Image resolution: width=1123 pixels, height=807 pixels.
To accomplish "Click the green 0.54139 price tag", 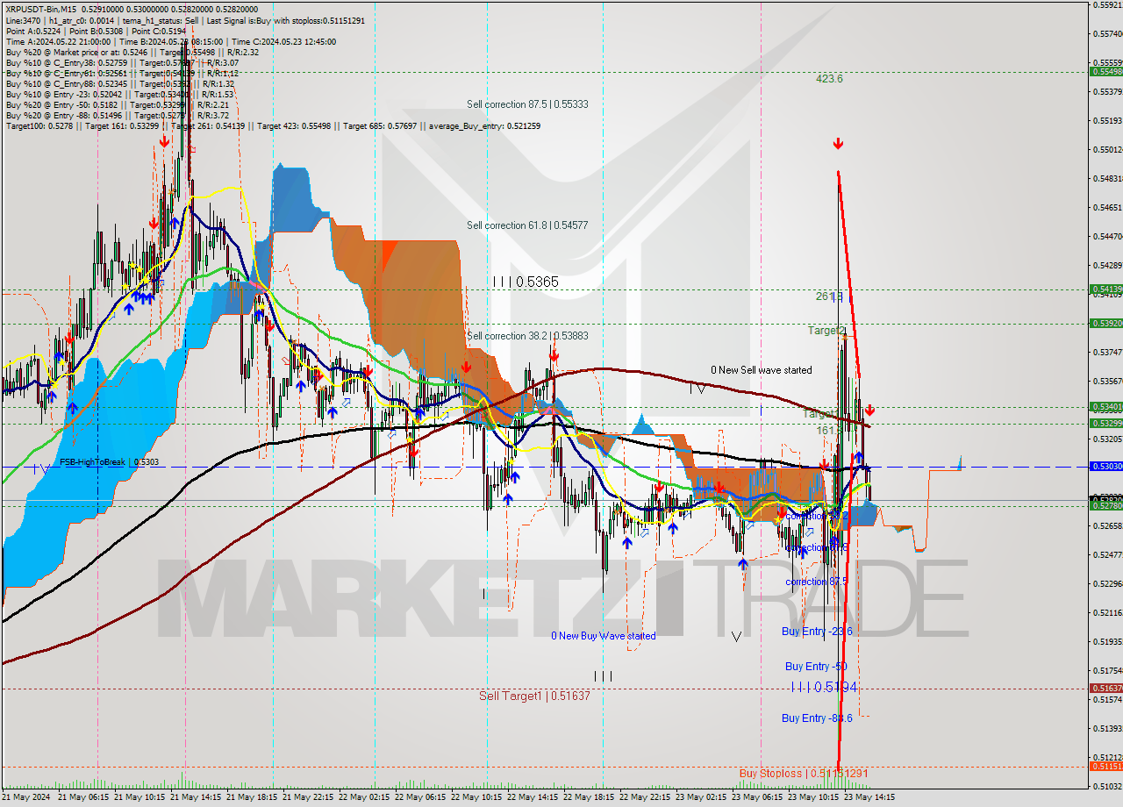I will [x=1105, y=289].
